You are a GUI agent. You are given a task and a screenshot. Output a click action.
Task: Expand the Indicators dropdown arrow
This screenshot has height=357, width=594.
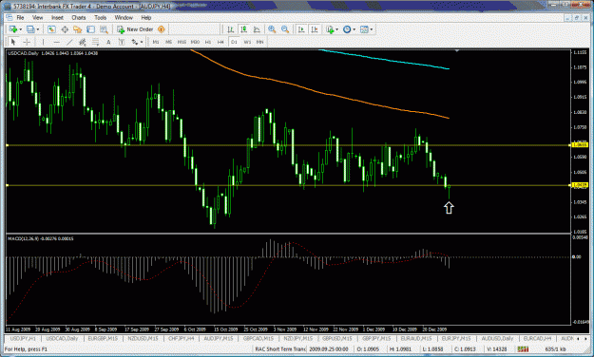[336, 29]
